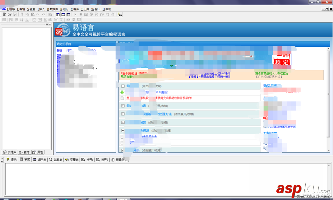Viewport: 333px width, 200px height.
Task: Click the align-top edges icon
Action: (22, 20)
